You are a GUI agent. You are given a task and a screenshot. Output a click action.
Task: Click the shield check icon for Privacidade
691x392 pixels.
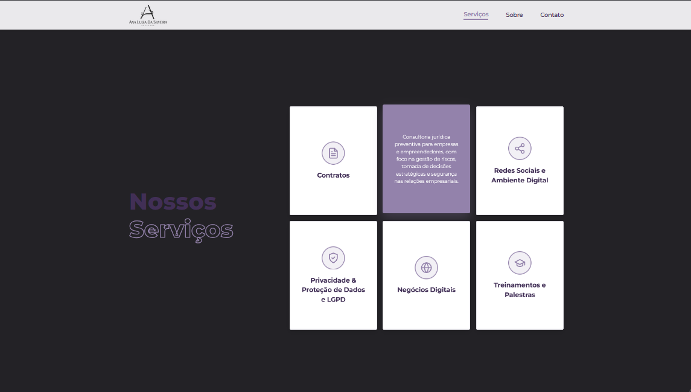[x=333, y=258]
